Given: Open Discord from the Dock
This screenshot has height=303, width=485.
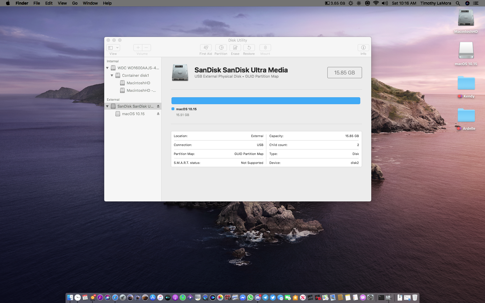Looking at the screenshot, I should point(258,298).
